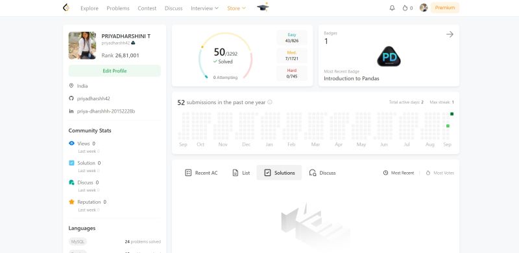This screenshot has height=253, width=519.
Task: Click the Discuss tab search-bubble icon
Action: point(313,173)
